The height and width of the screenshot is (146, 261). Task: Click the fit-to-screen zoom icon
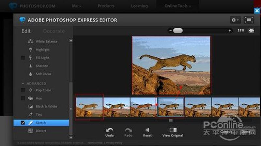tap(251, 30)
